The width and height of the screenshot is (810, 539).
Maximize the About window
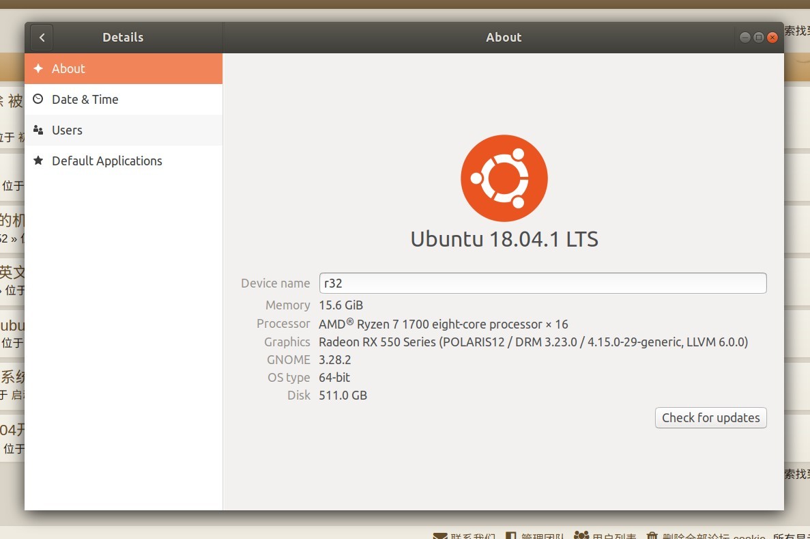coord(759,38)
